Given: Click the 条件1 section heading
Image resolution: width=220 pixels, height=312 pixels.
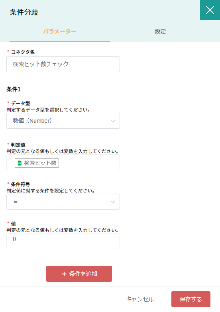Looking at the screenshot, I should click(x=14, y=89).
